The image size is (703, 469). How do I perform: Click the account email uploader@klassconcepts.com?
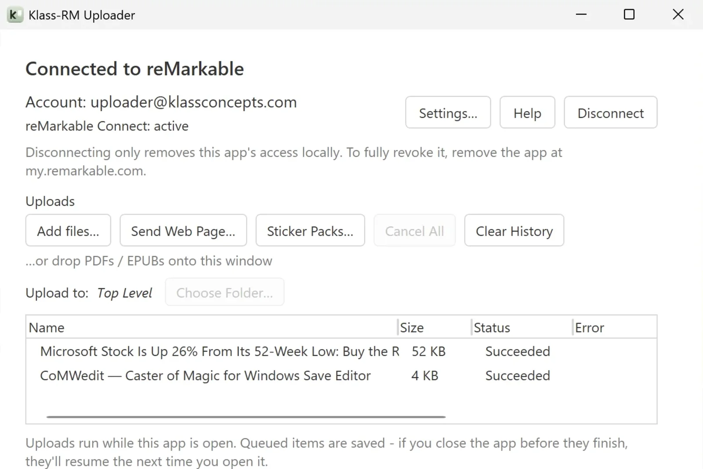point(193,102)
